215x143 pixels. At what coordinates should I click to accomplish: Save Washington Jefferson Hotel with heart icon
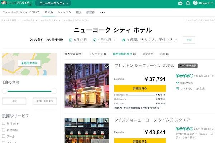pyautogui.click(x=106, y=66)
